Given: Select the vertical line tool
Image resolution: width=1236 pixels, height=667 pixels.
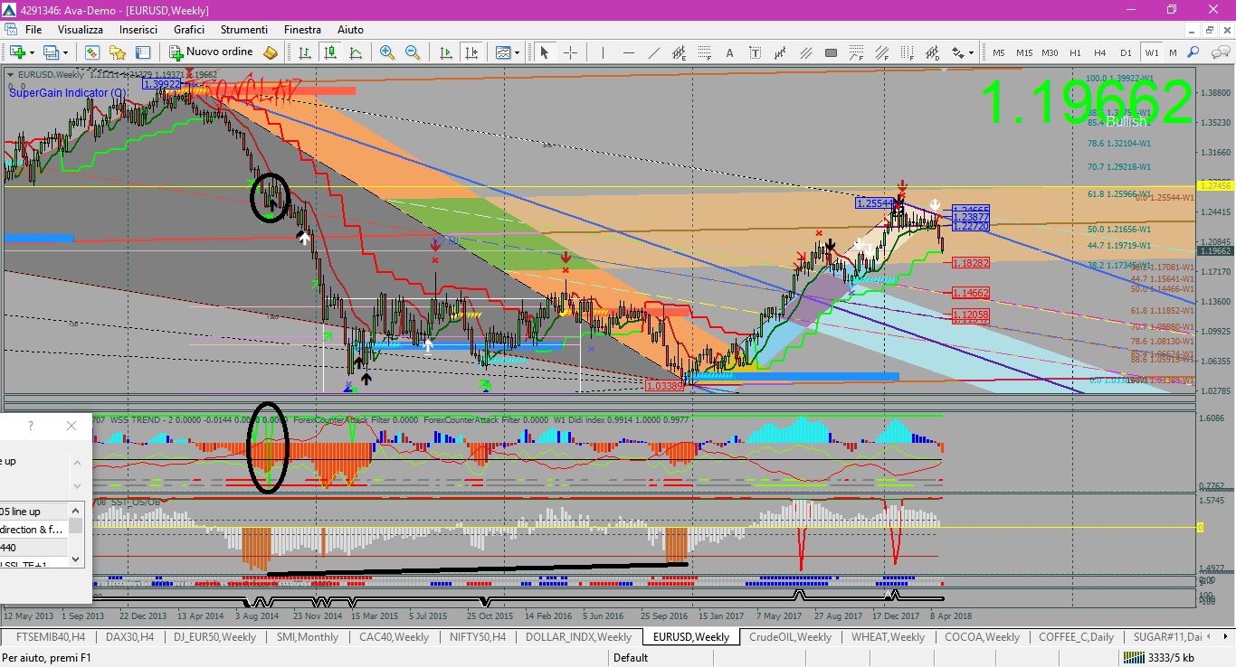Looking at the screenshot, I should 604,52.
